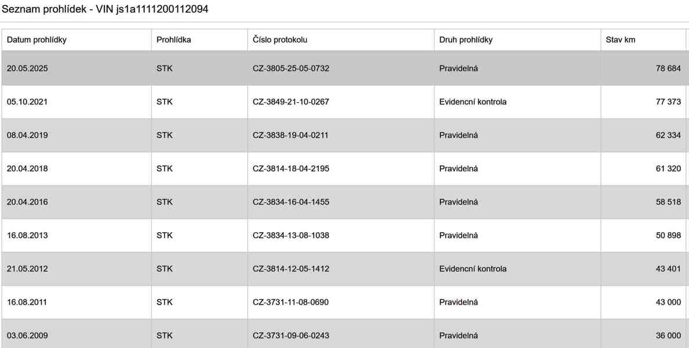The image size is (689, 348).
Task: Click the mileage value 77 373
Action: 668,102
